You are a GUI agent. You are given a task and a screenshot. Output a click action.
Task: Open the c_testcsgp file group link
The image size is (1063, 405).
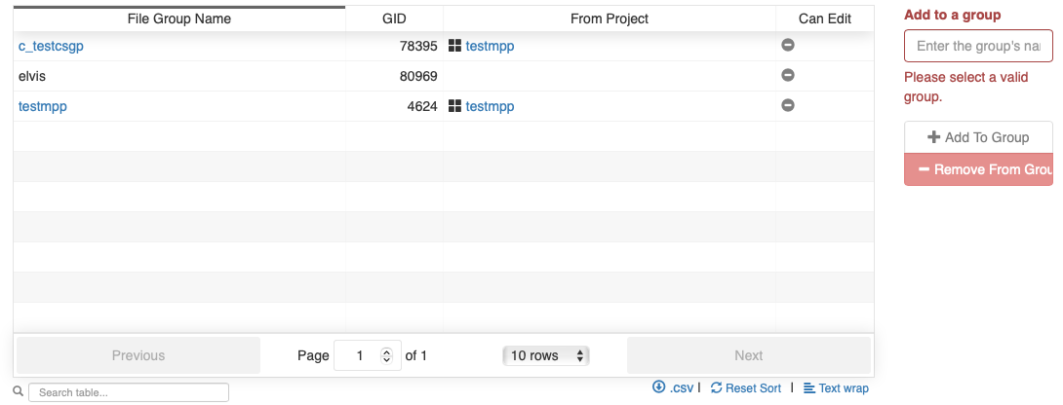tap(58, 46)
